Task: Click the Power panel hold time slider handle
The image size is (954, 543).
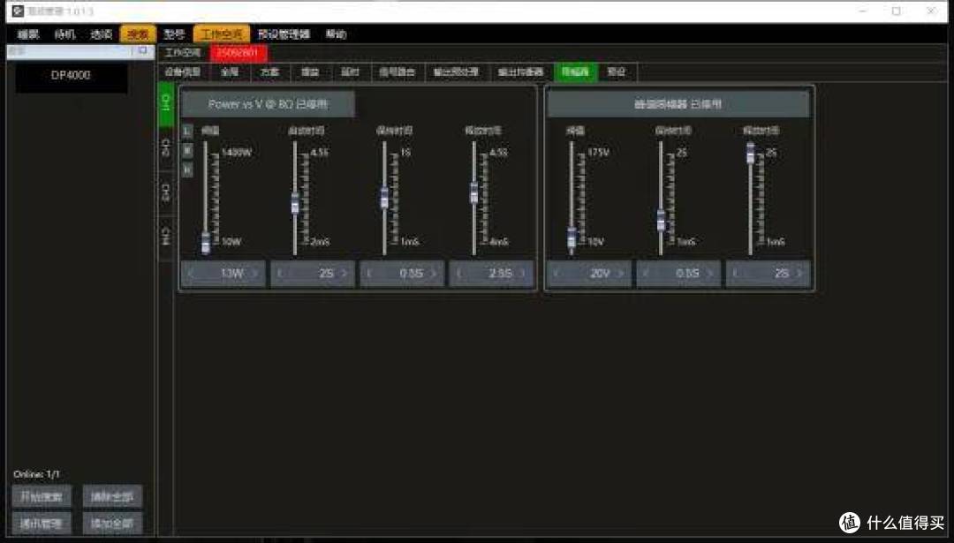Action: click(x=384, y=198)
